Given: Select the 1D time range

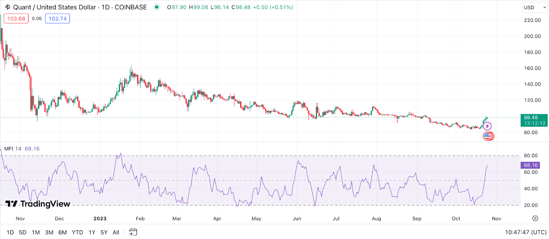Looking at the screenshot, I should click(x=10, y=232).
